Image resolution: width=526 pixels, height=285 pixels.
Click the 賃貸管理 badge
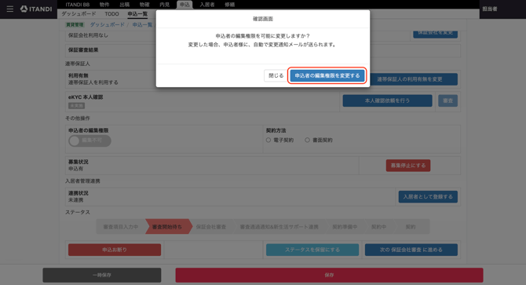(75, 25)
